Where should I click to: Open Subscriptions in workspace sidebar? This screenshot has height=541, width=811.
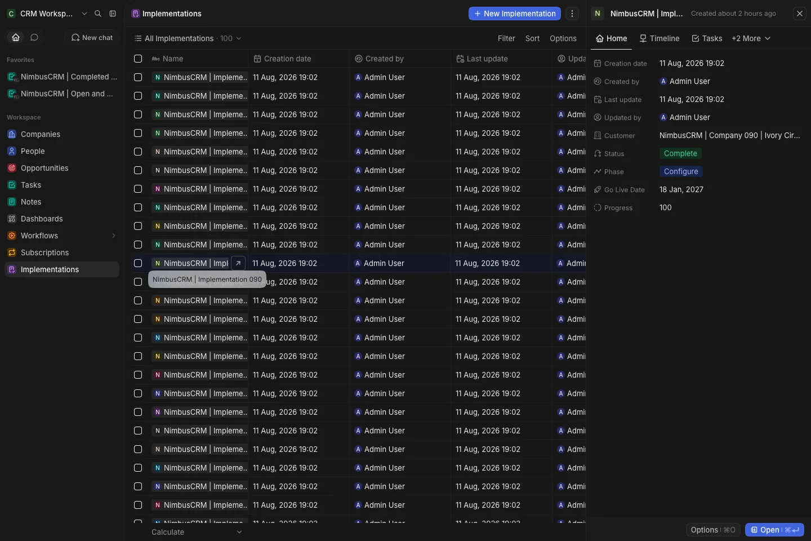coord(62,252)
